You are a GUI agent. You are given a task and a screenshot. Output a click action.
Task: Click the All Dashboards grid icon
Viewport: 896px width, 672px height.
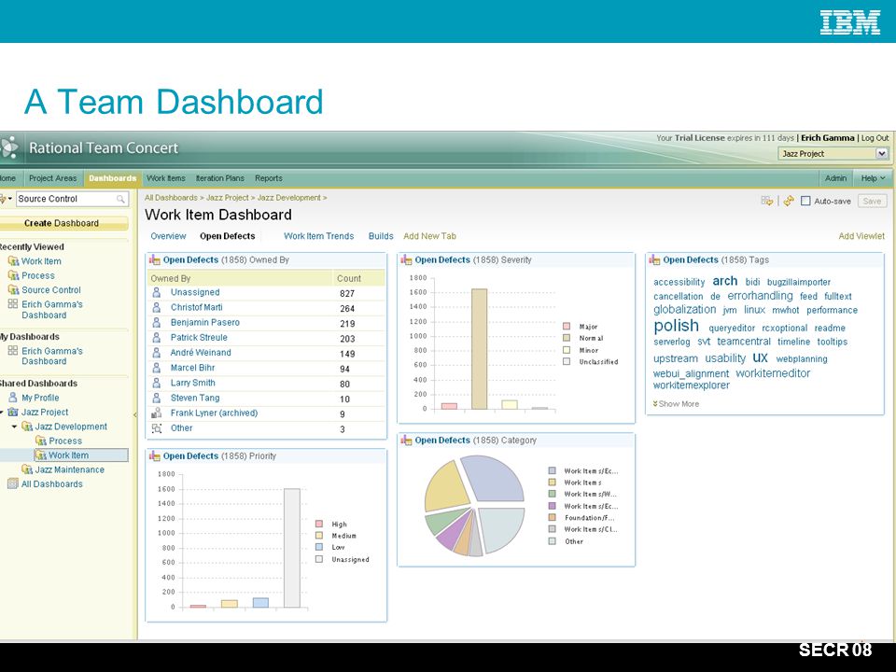(x=12, y=483)
